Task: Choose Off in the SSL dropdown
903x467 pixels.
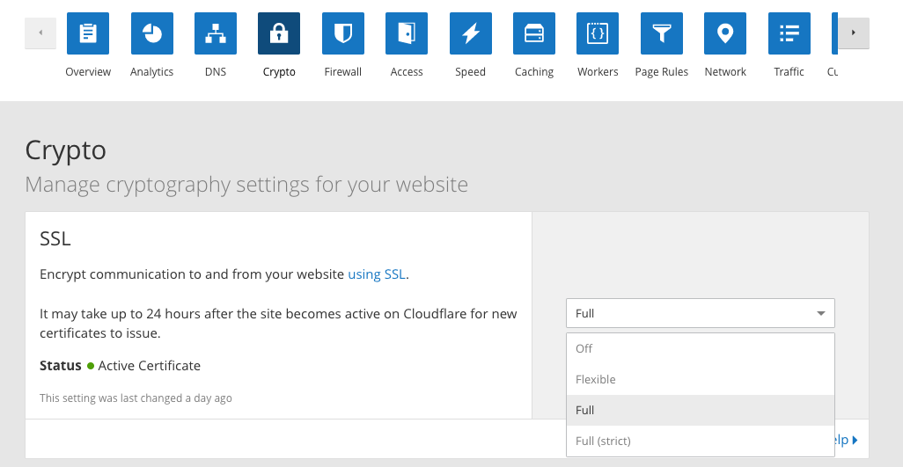Action: [x=584, y=348]
